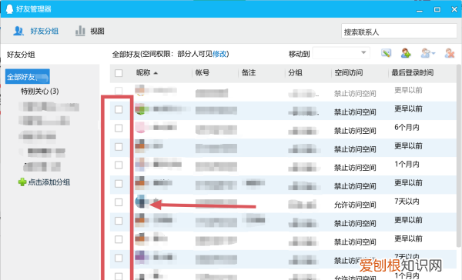Select 全部好友 in the group list

click(28, 77)
